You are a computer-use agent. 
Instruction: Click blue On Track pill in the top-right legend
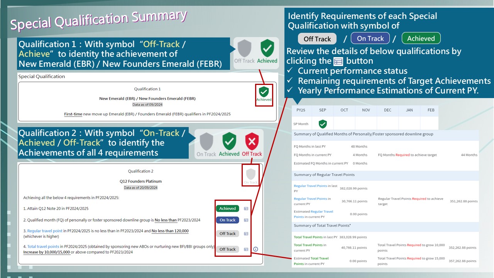coord(370,38)
